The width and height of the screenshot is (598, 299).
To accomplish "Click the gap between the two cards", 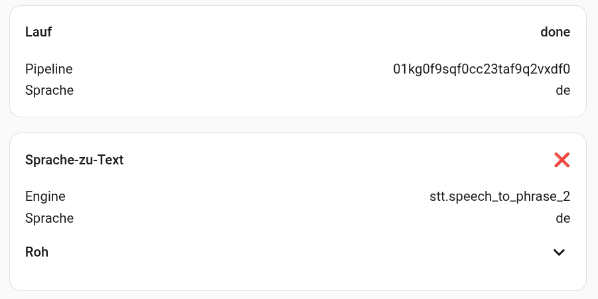I will coord(299,125).
